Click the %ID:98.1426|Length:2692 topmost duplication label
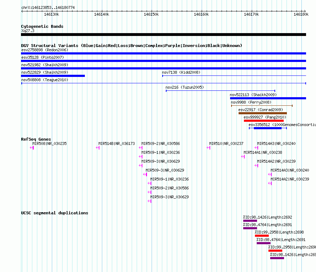This screenshot has height=272, width=316. 267,217
